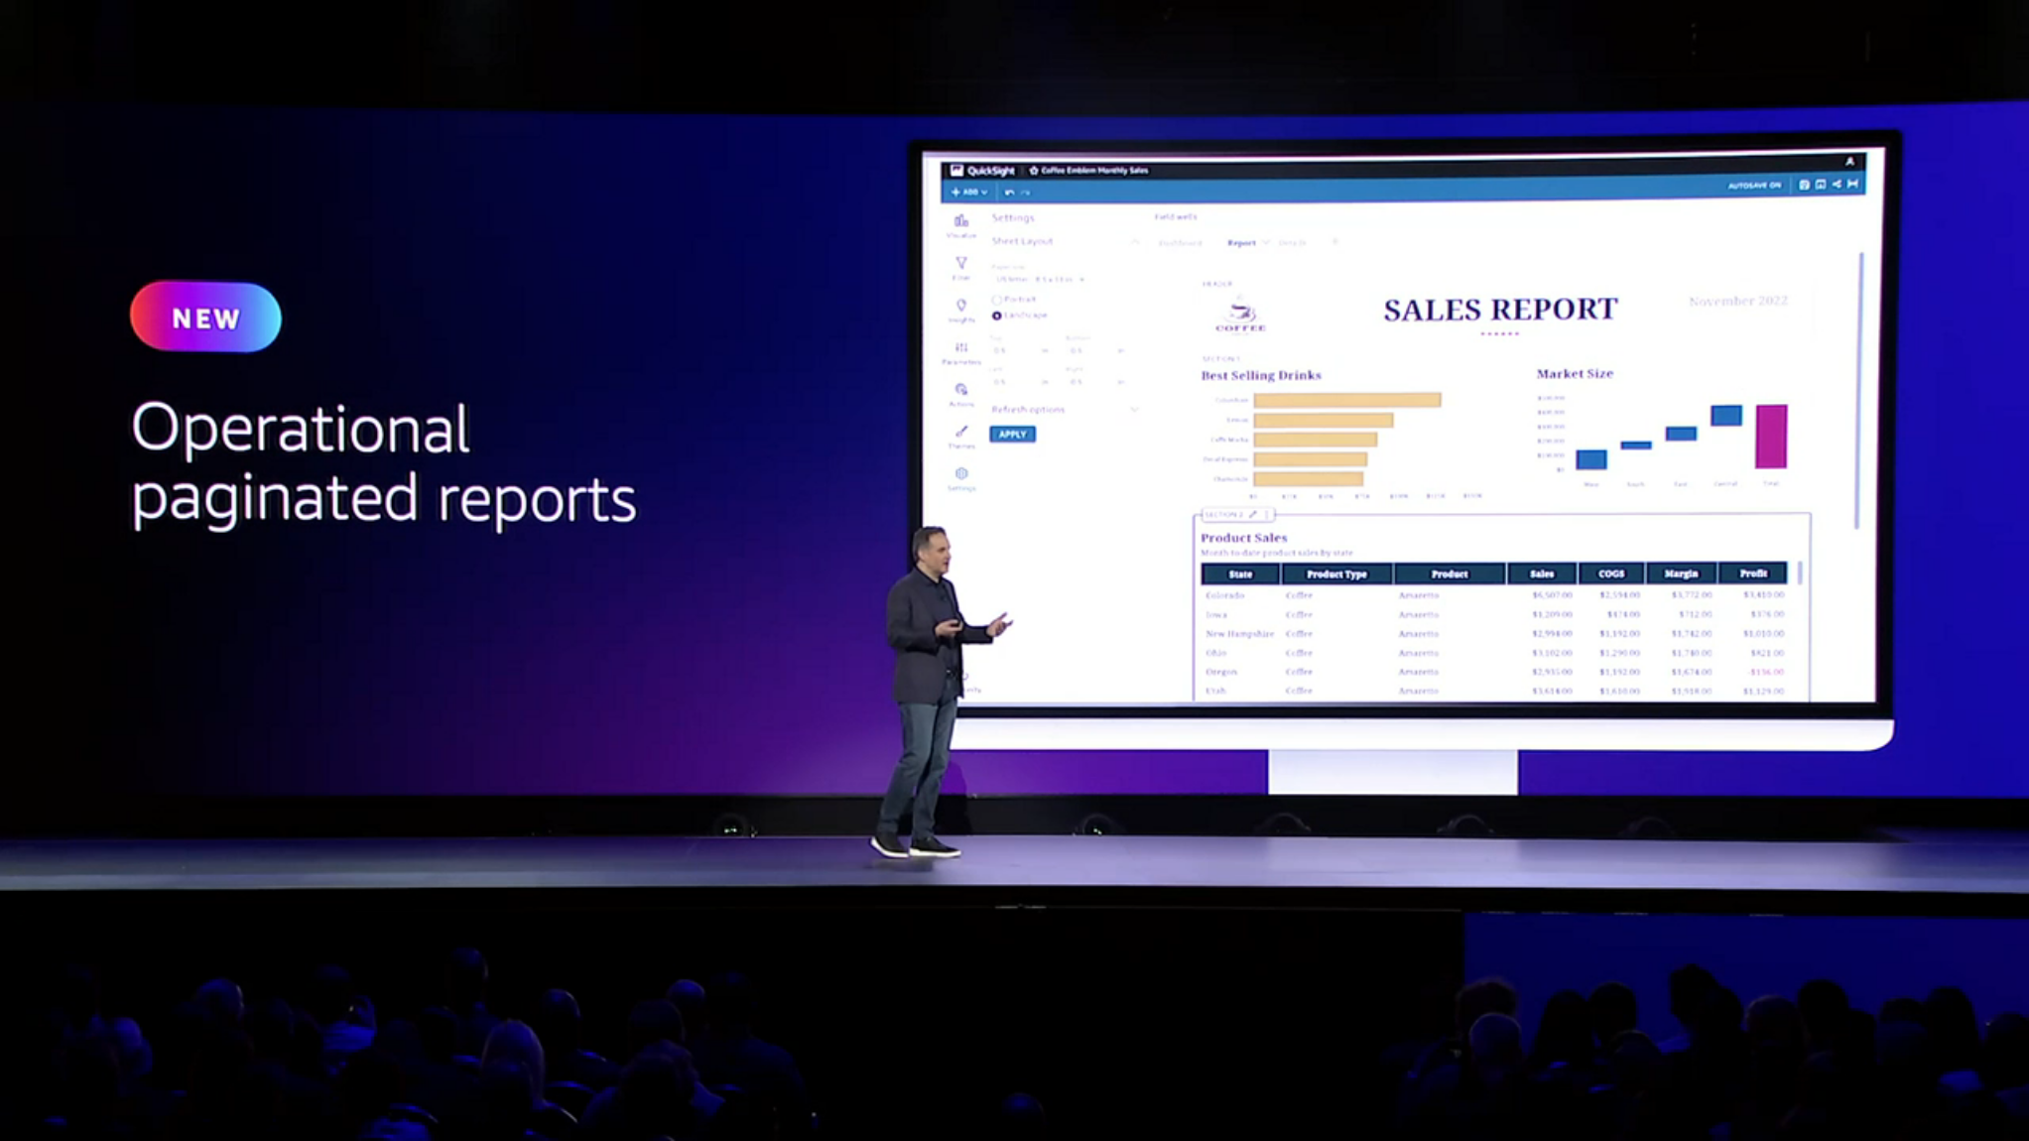
Task: Open the paper size dropdown
Action: [1039, 280]
